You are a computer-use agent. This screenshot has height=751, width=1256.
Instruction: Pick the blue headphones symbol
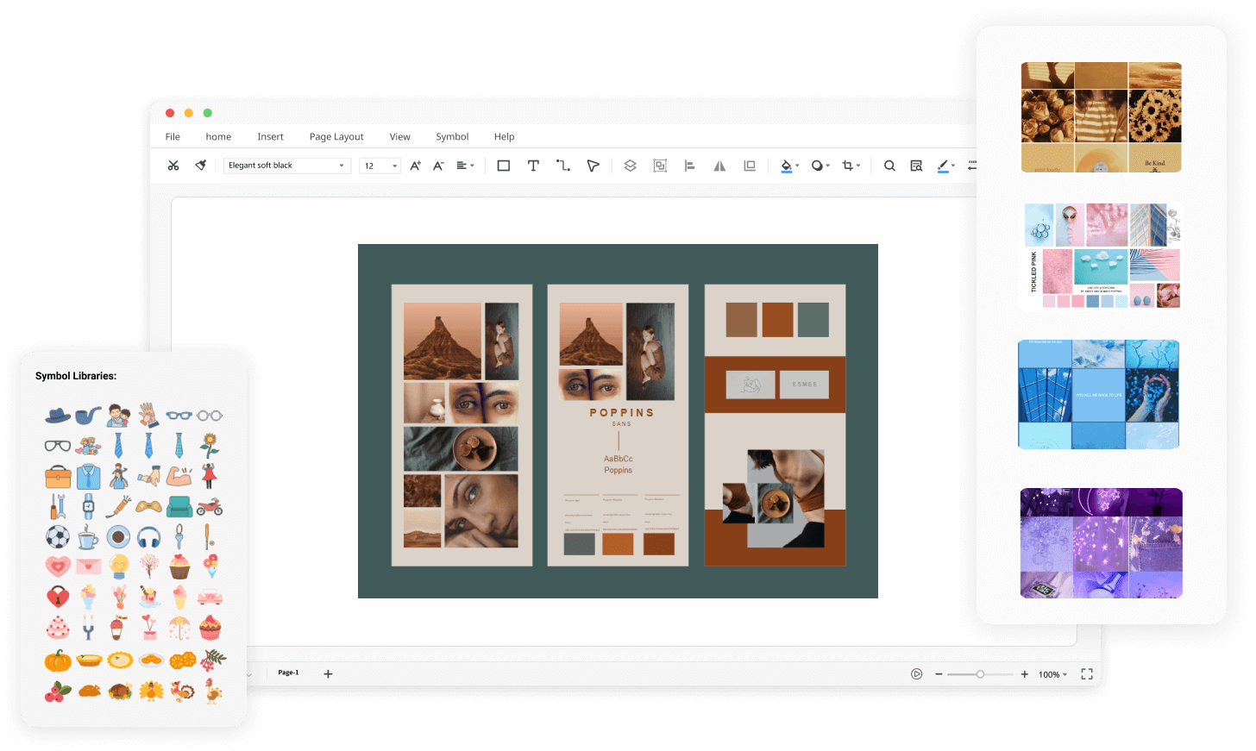(148, 537)
